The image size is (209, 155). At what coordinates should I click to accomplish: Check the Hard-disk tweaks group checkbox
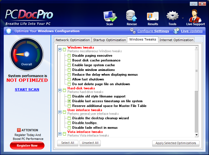(x=65, y=90)
